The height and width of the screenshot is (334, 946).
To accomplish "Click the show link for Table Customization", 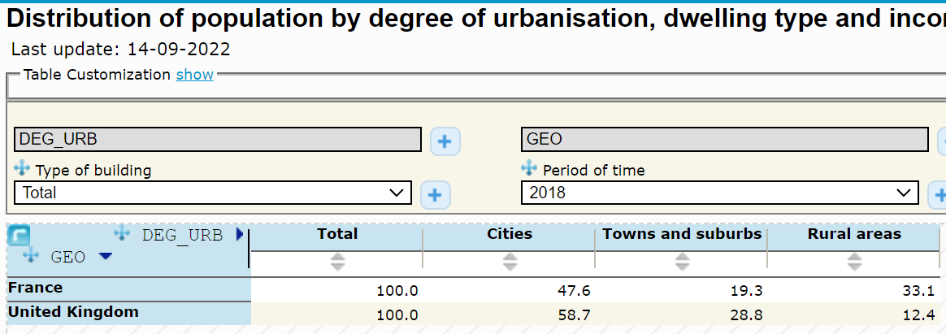I will 195,75.
